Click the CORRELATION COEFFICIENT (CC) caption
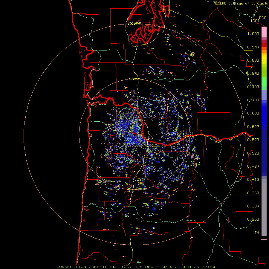This screenshot has height=269, width=269. click(x=94, y=267)
